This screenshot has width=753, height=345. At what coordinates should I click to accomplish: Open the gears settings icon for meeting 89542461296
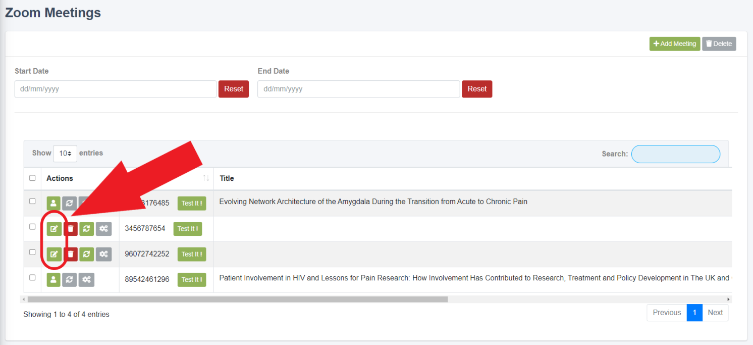86,279
